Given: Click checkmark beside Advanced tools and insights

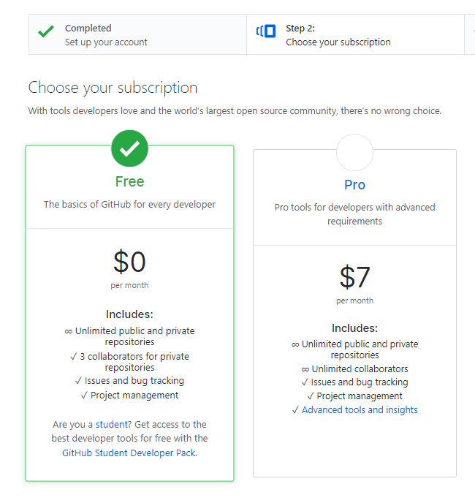Looking at the screenshot, I should coord(295,409).
